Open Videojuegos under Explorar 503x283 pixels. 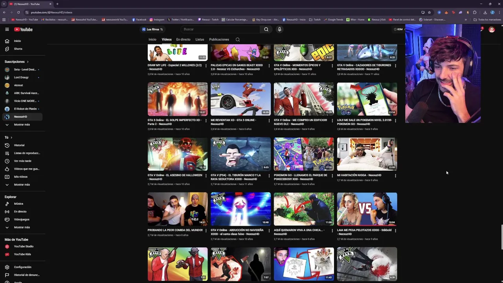pos(23,219)
